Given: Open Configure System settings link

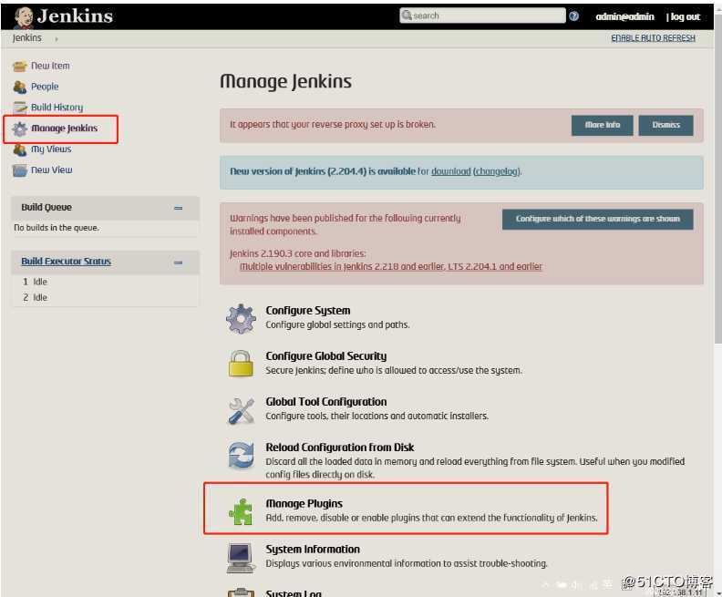Looking at the screenshot, I should coord(307,311).
